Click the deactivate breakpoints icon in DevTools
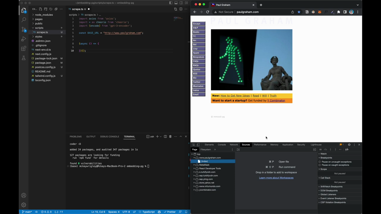381x214 pixels. point(347,150)
